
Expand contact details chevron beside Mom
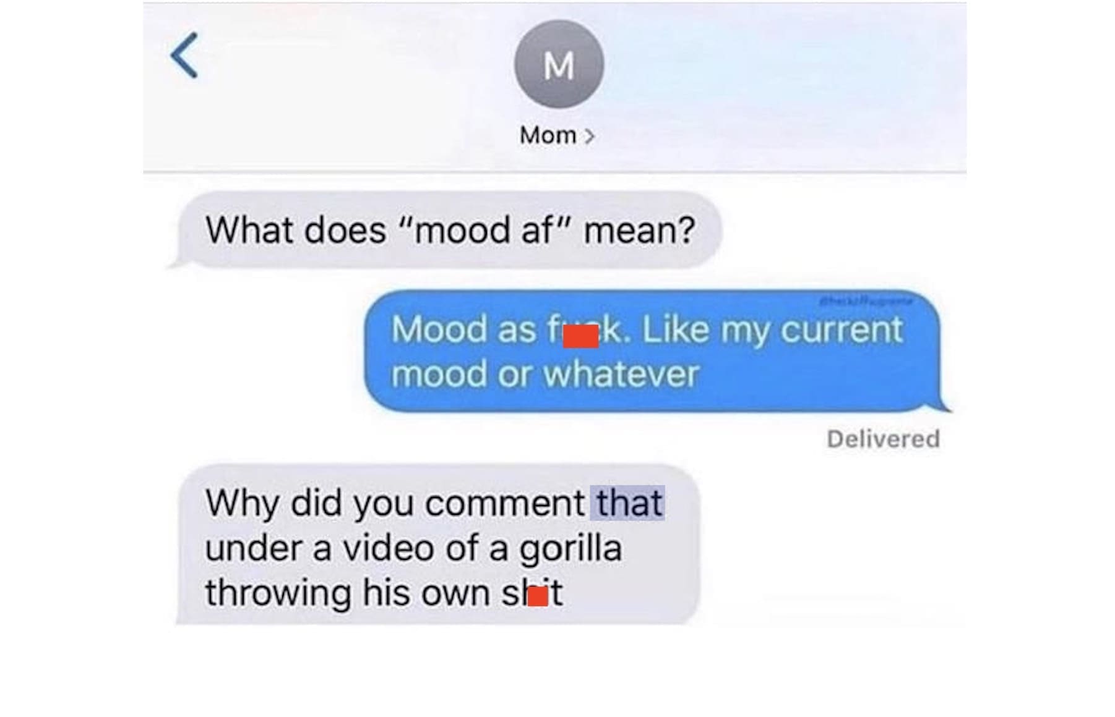point(589,135)
